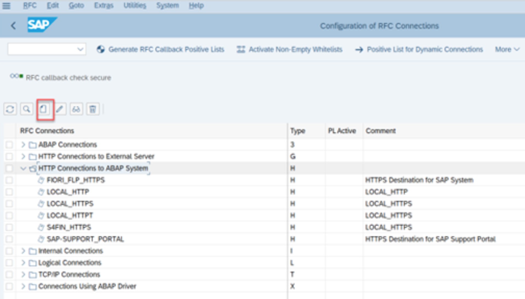Select the ABAP Connections folder icon
Image resolution: width=525 pixels, height=299 pixels.
(33, 145)
